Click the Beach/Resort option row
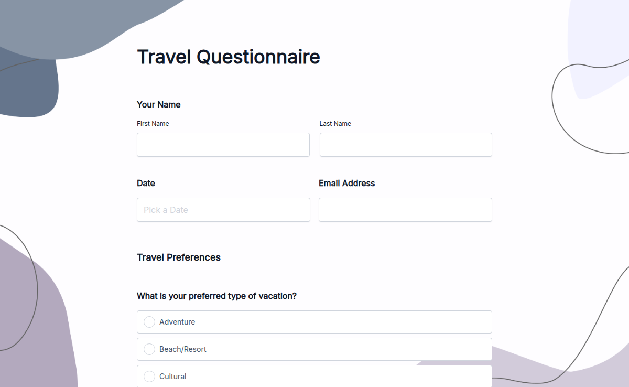This screenshot has height=387, width=629. [314, 349]
